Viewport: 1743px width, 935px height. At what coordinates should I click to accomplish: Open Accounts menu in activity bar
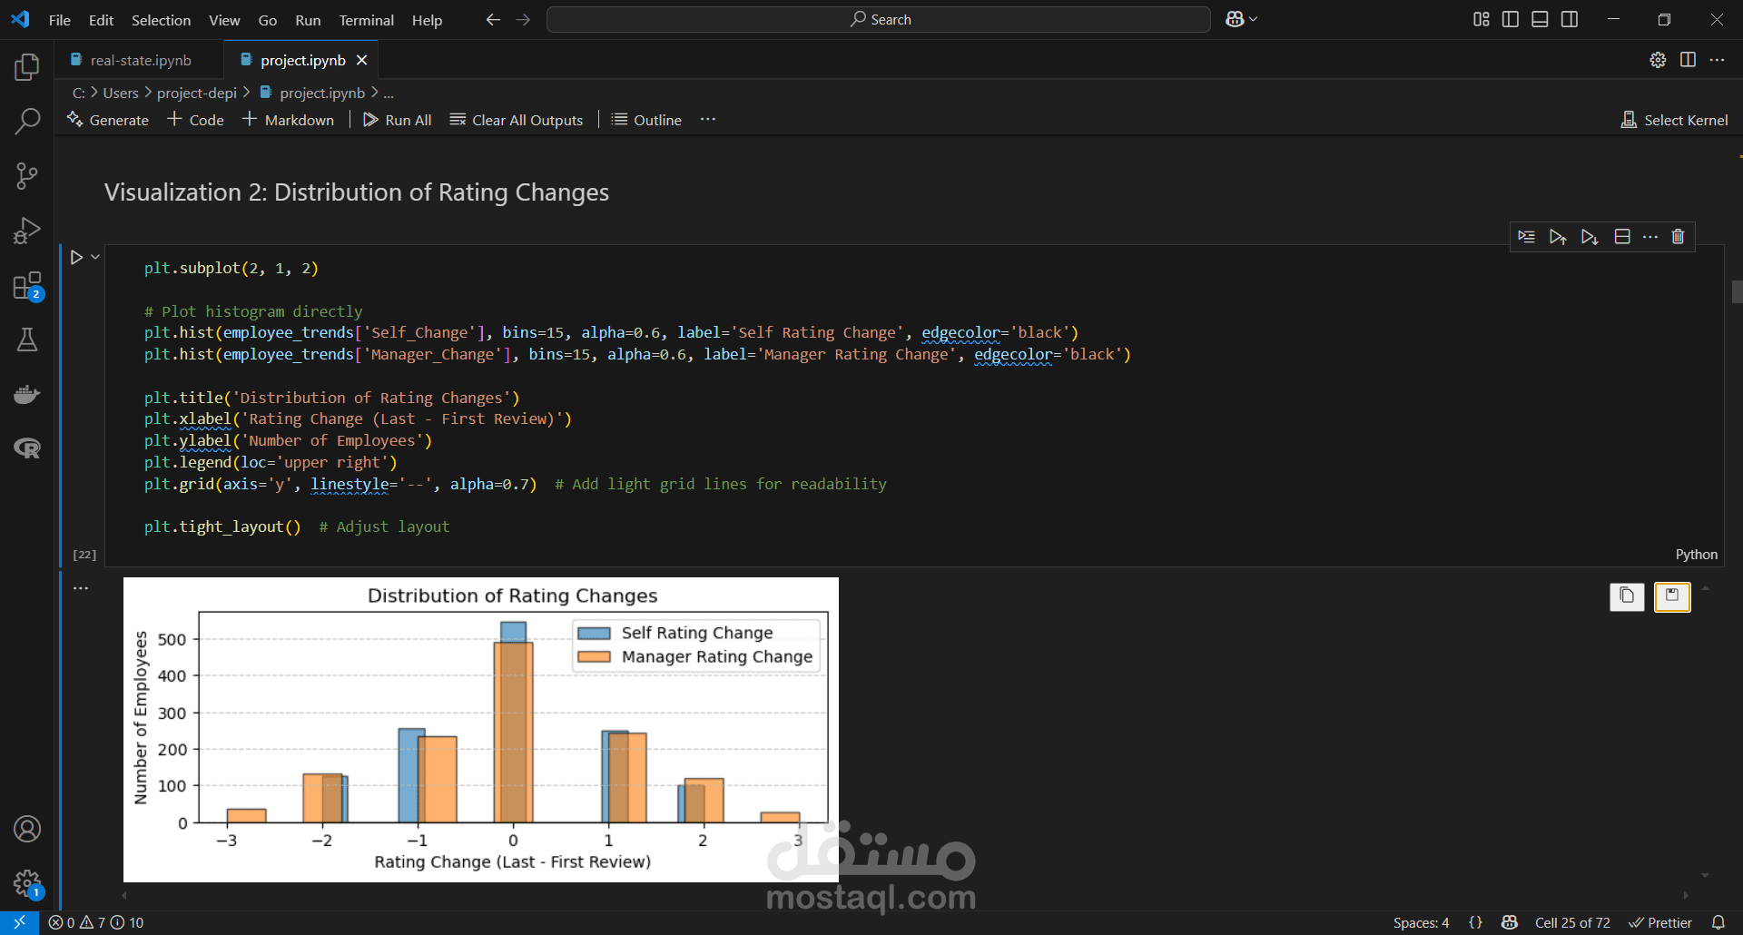coord(27,829)
